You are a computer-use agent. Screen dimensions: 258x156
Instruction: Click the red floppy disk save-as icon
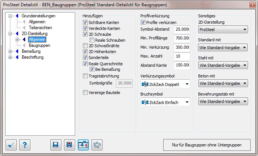70,145
